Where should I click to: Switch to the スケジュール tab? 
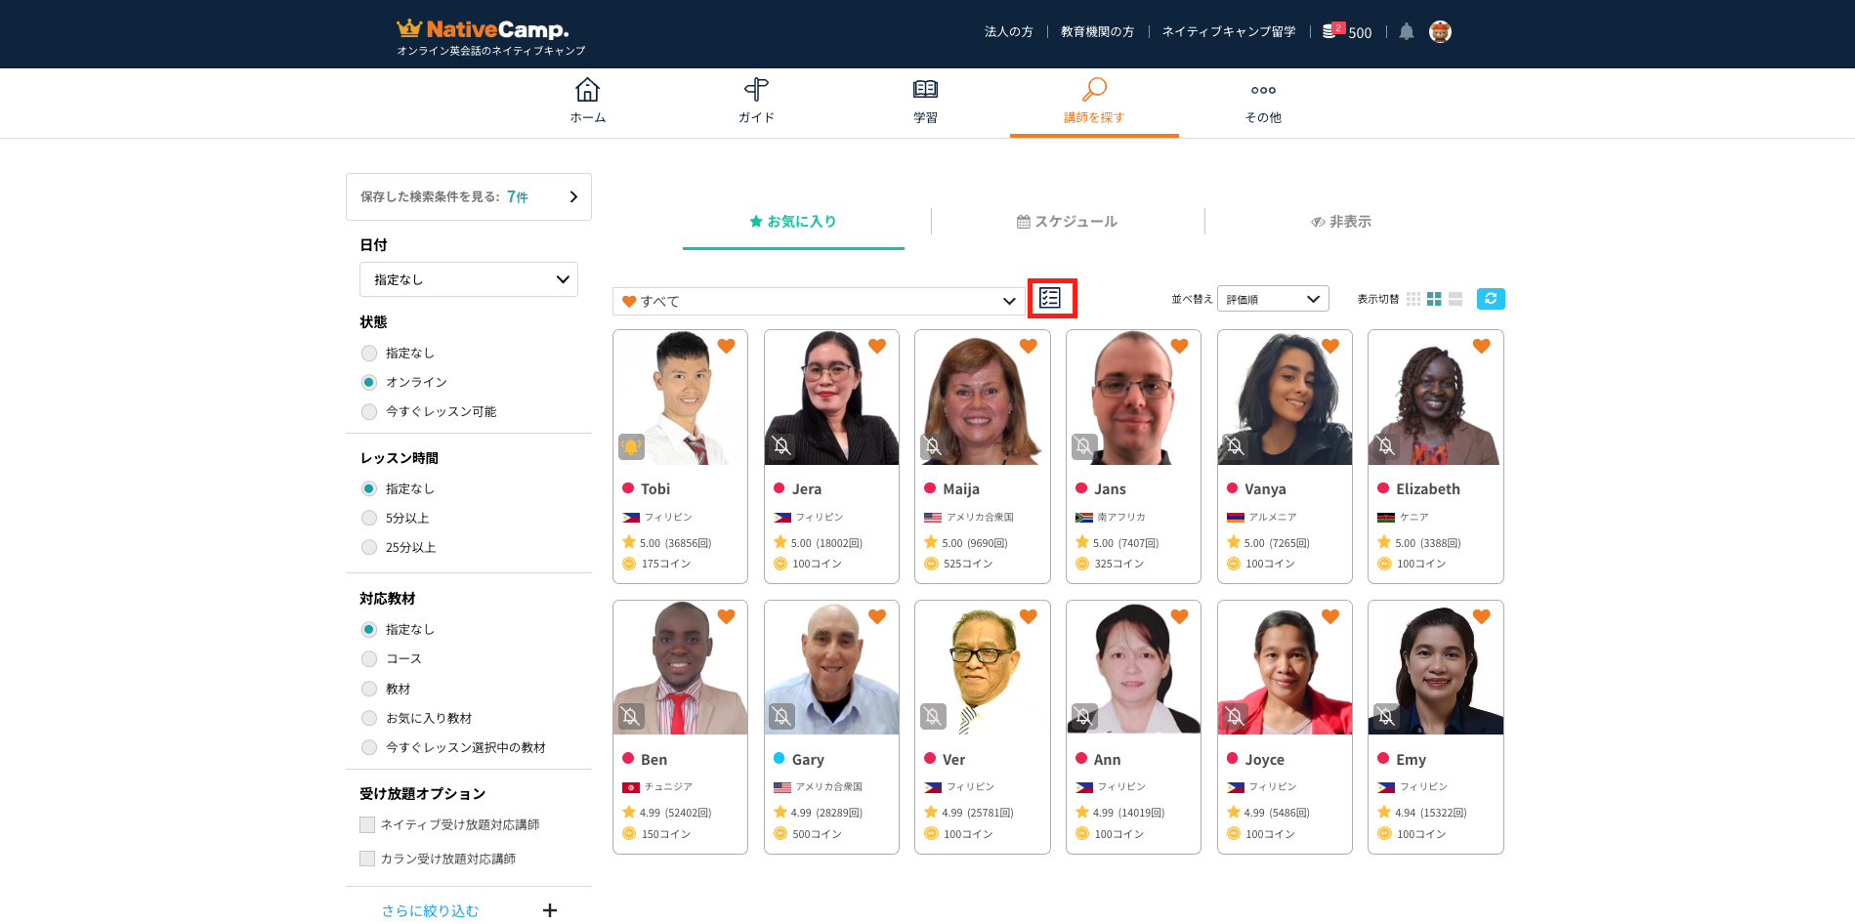pyautogui.click(x=1067, y=222)
